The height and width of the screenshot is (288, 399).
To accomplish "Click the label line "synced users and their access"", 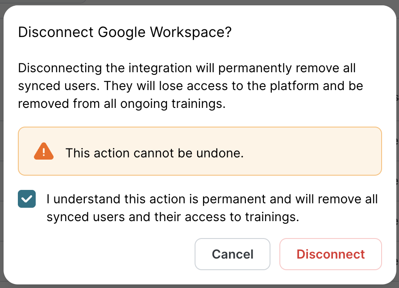I will click(x=172, y=218).
